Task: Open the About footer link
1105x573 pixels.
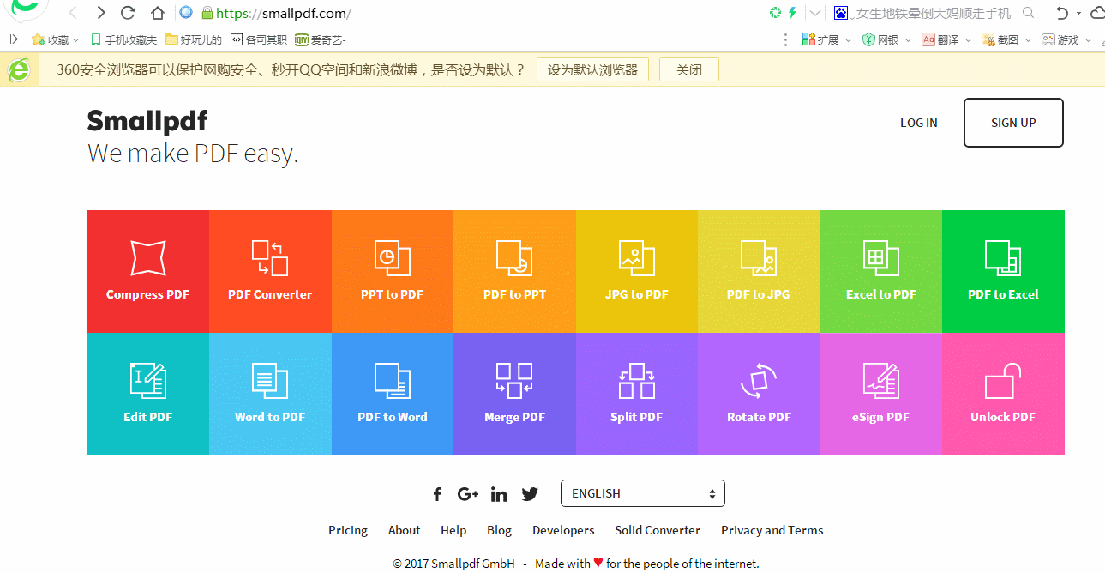Action: tap(404, 530)
